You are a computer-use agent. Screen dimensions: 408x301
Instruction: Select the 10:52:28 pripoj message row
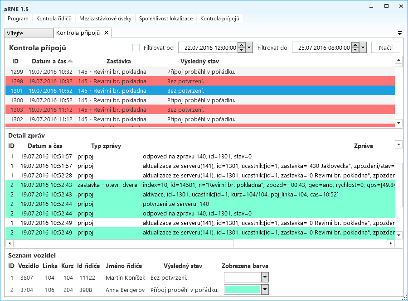coord(200,175)
